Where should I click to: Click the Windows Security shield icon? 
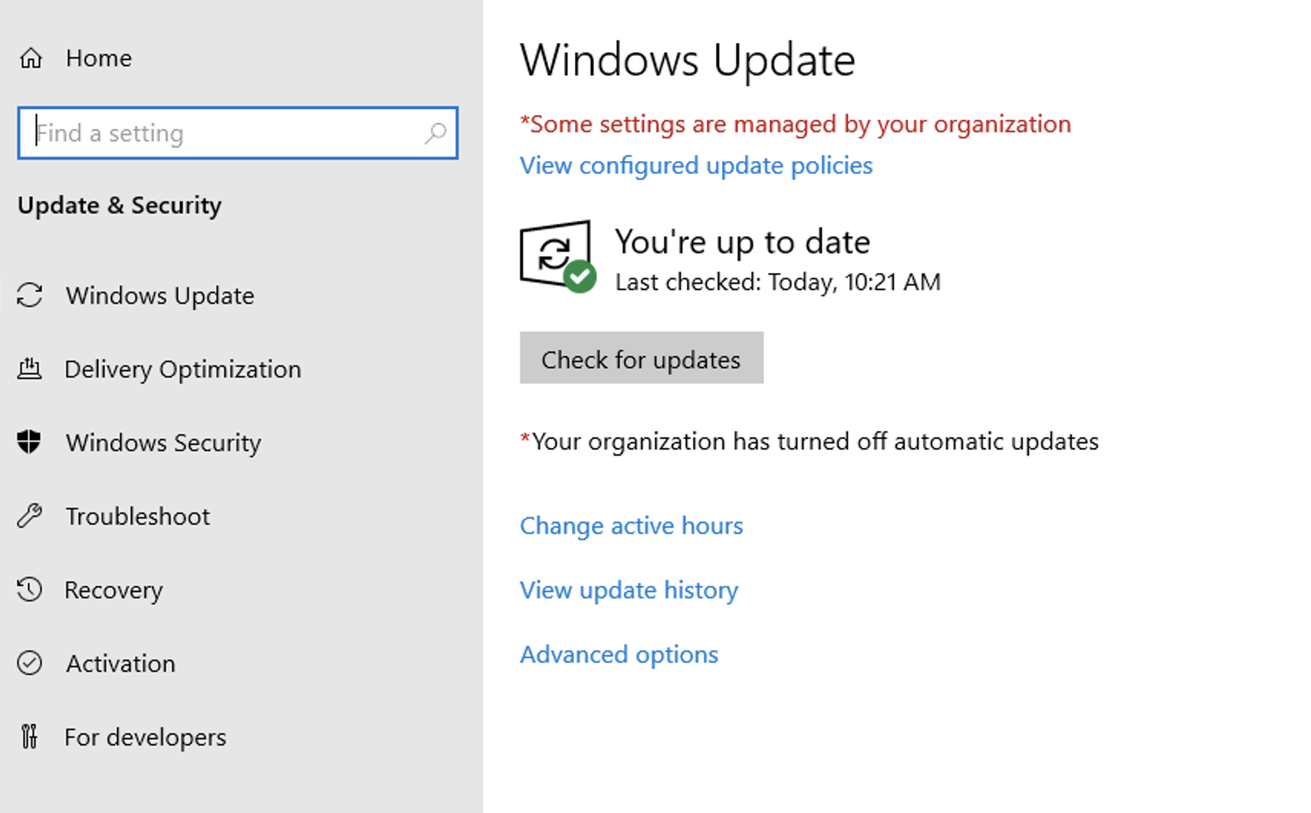[29, 442]
